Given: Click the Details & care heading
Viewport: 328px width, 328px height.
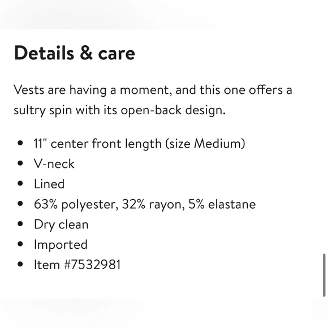Looking at the screenshot, I should (x=75, y=53).
